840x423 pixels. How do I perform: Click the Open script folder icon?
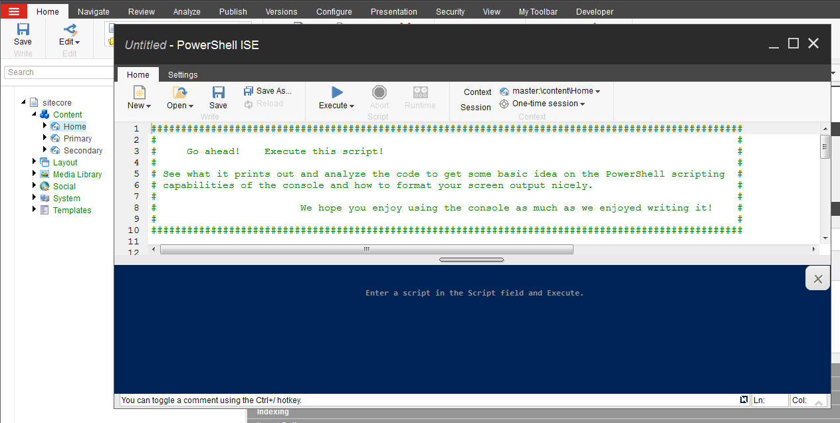179,93
